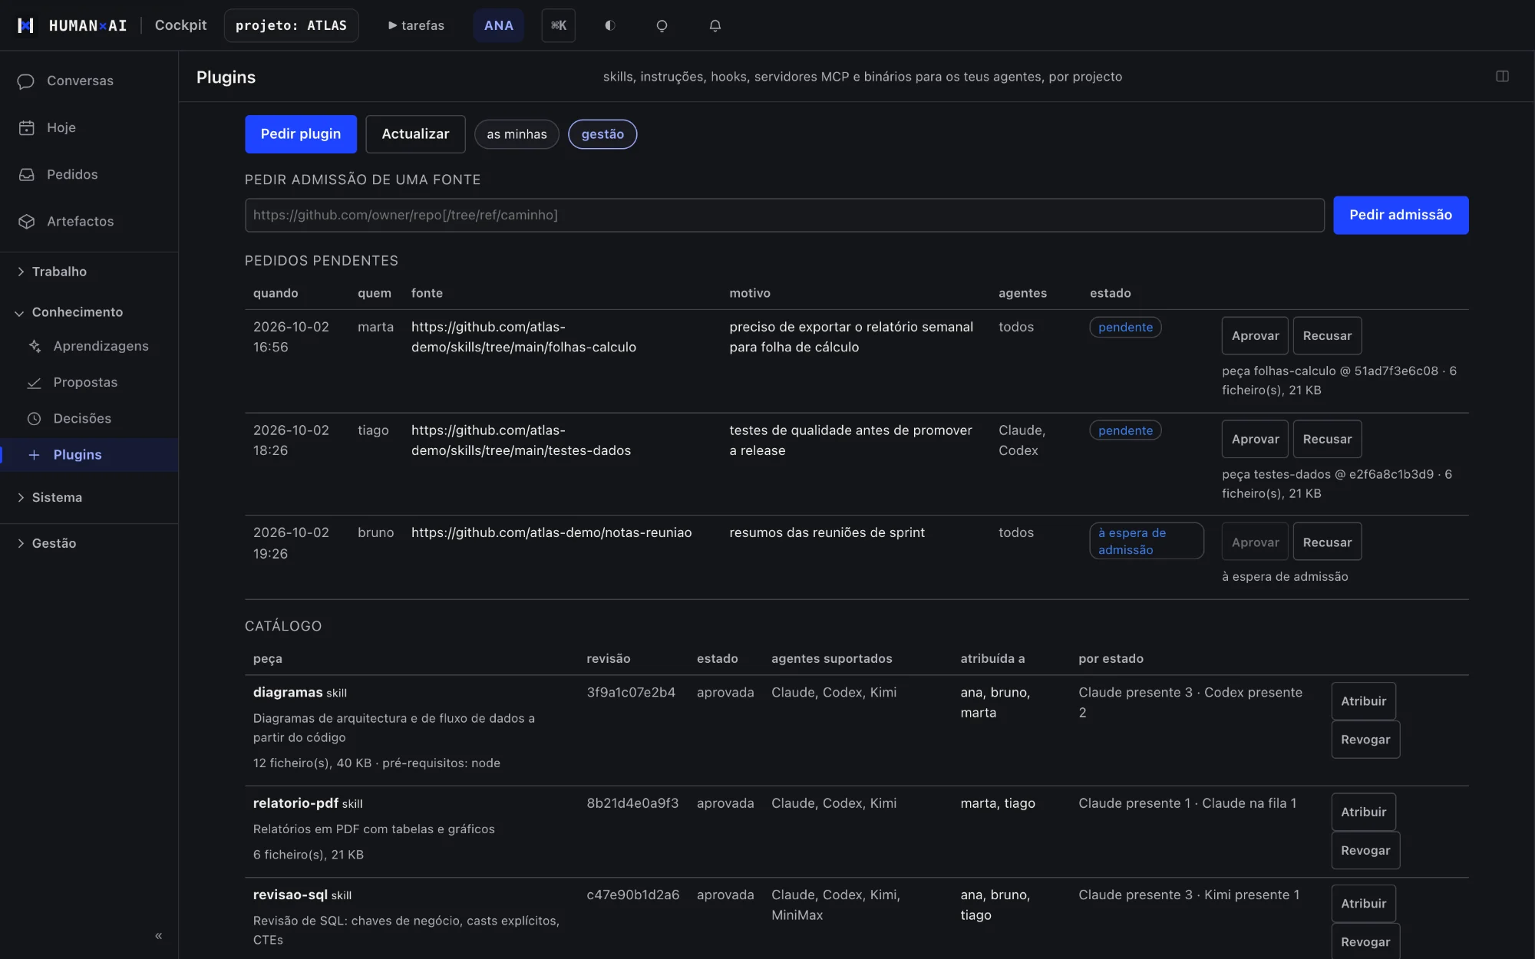Open Hoje calendar item in sidebar
The height and width of the screenshot is (959, 1535).
pyautogui.click(x=89, y=127)
